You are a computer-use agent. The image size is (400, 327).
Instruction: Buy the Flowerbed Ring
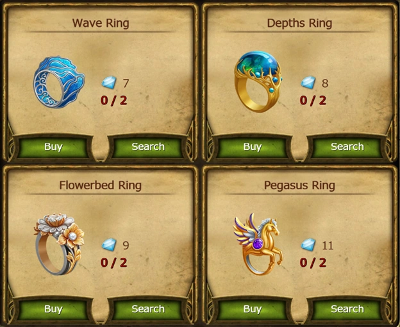(x=53, y=309)
